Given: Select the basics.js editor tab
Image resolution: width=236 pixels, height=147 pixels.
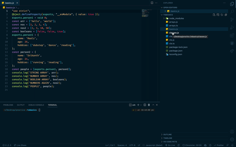Looking at the screenshot, I should 9,3.
